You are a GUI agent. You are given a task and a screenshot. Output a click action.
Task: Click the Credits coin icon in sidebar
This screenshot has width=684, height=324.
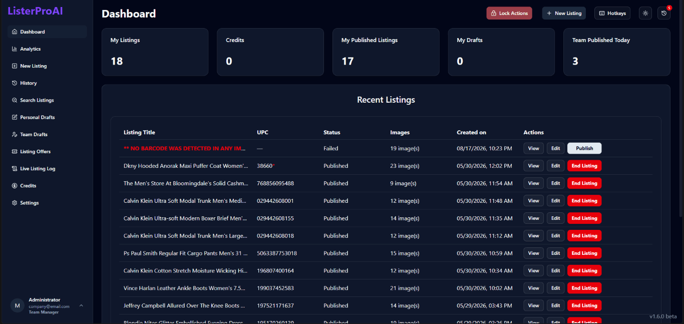(15, 186)
